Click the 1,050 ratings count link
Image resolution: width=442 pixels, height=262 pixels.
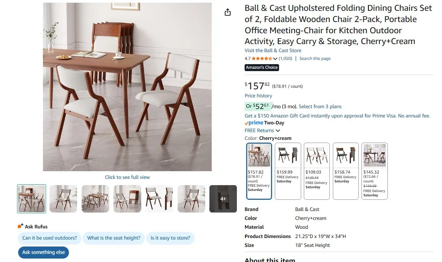click(285, 59)
